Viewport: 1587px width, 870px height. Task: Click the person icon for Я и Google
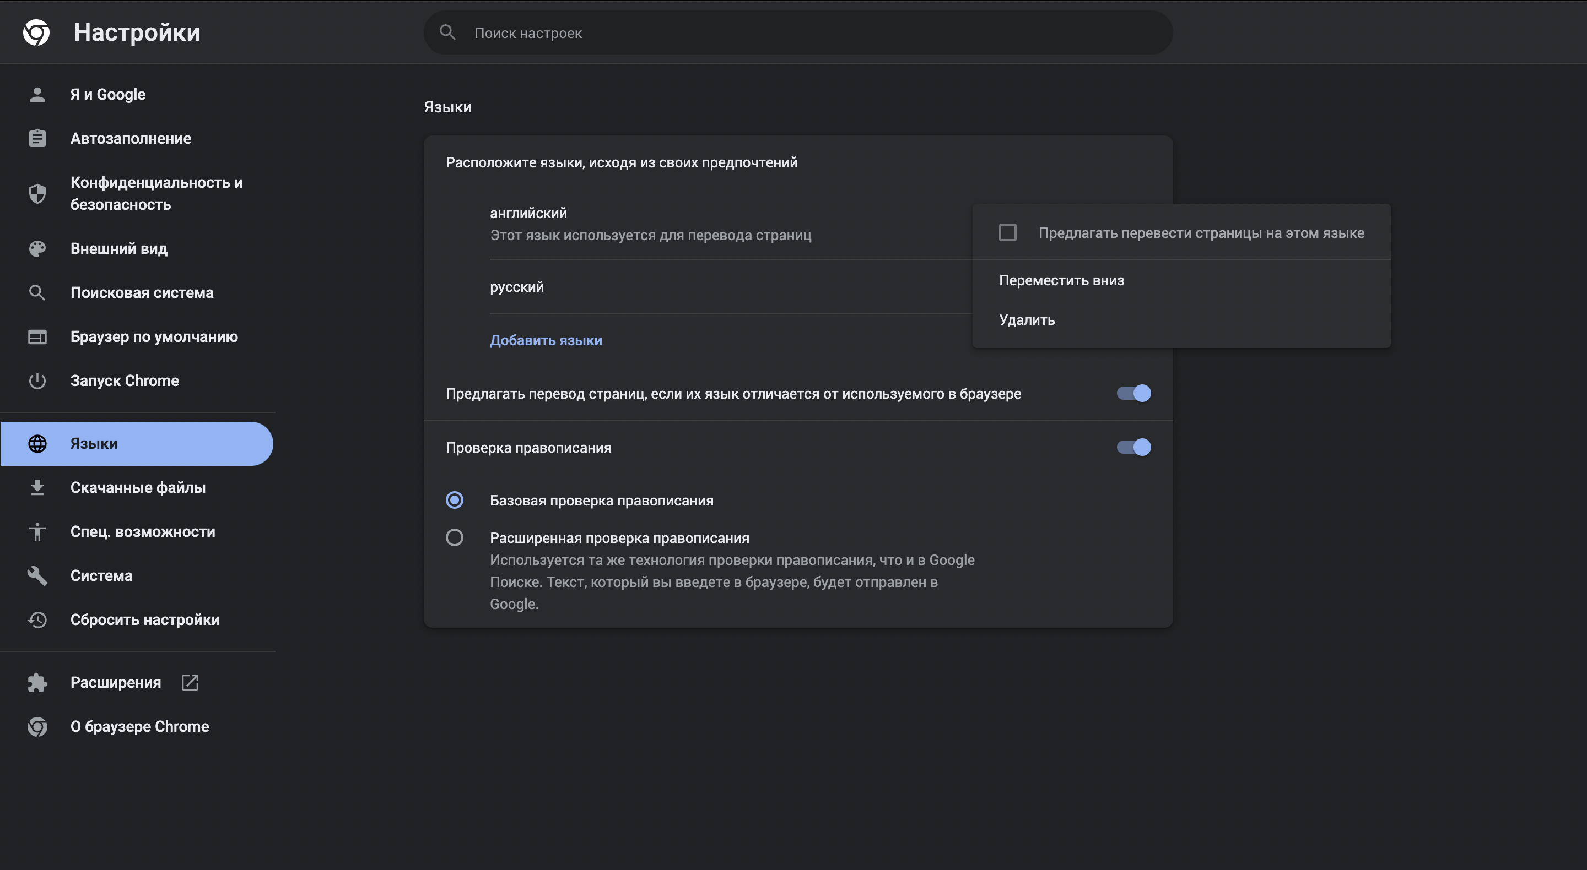pyautogui.click(x=37, y=94)
